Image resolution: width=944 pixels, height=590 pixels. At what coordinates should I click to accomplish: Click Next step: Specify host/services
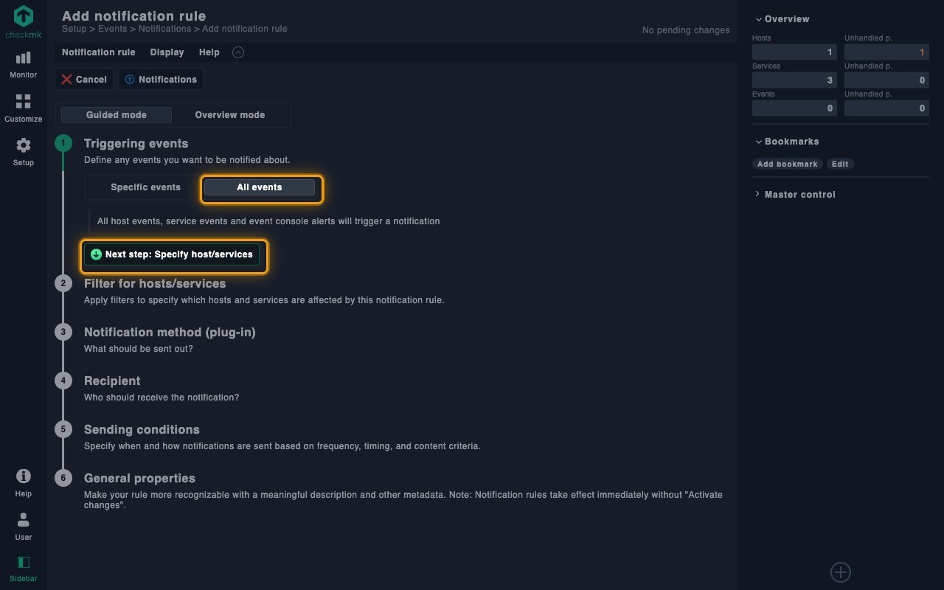[172, 254]
